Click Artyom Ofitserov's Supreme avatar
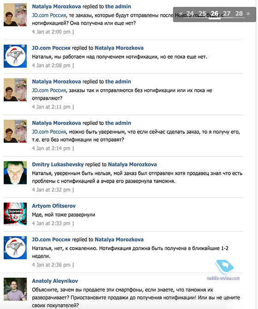258x309 pixels. 15,214
